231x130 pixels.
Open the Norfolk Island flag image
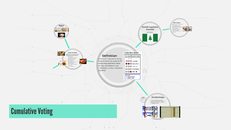click(x=150, y=38)
